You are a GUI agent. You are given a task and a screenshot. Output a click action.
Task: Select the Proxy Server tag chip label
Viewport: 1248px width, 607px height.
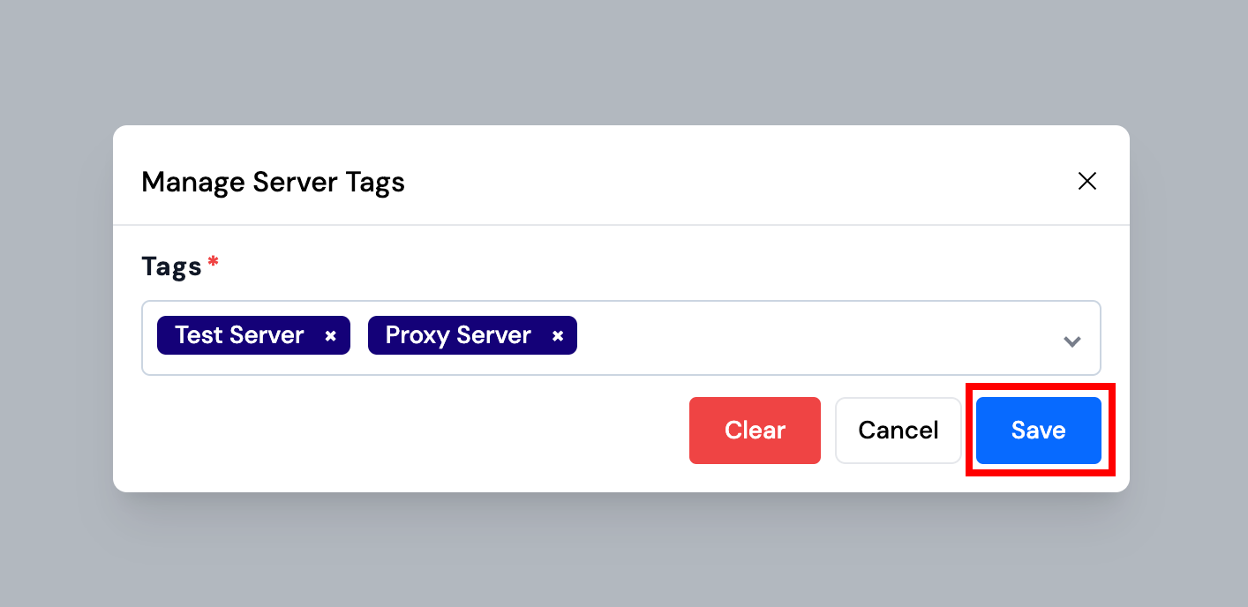click(458, 335)
